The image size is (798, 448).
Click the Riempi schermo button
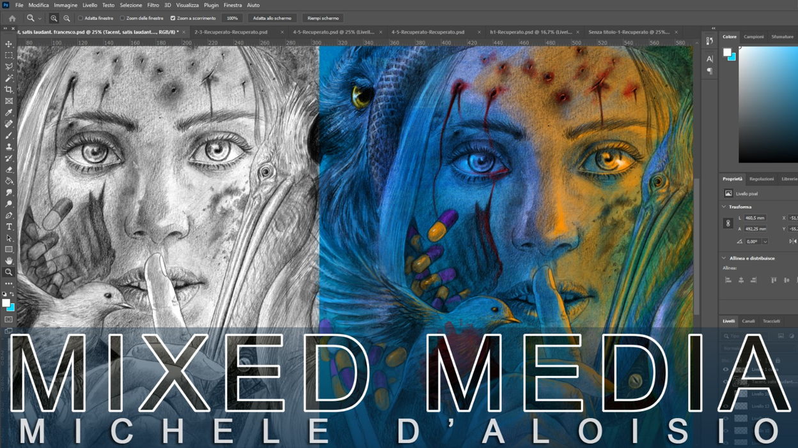tap(323, 19)
